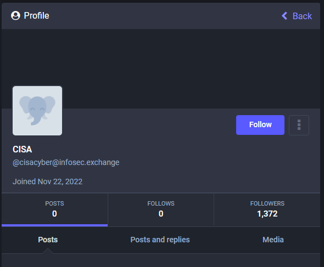
Task: Open the Posts count stat
Action: (54, 209)
